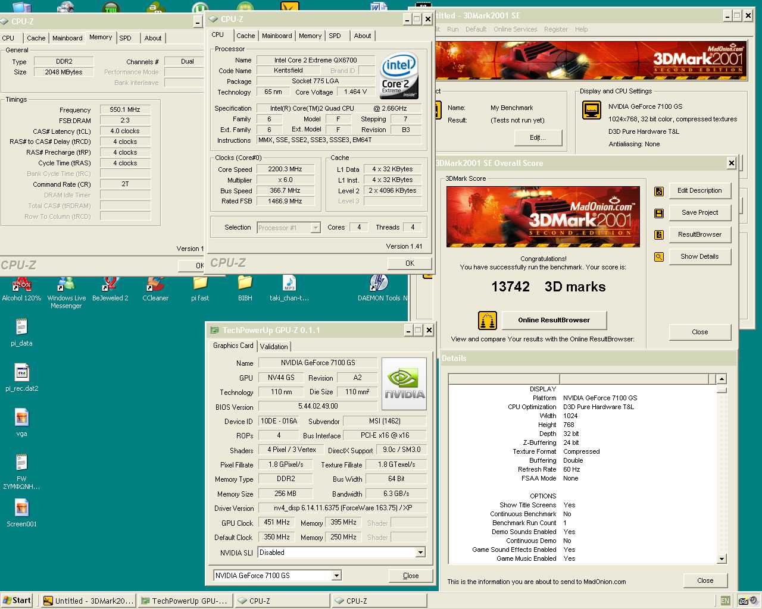The image size is (762, 609).
Task: Open Online Services menu in 3DMark2001
Action: [x=515, y=29]
